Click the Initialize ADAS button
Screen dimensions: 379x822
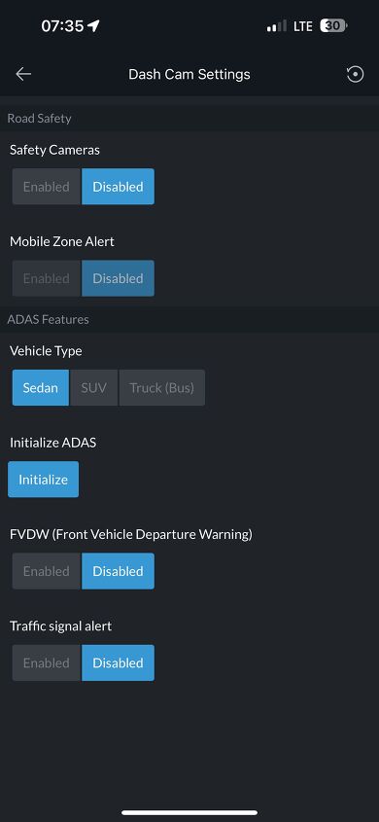pos(44,480)
